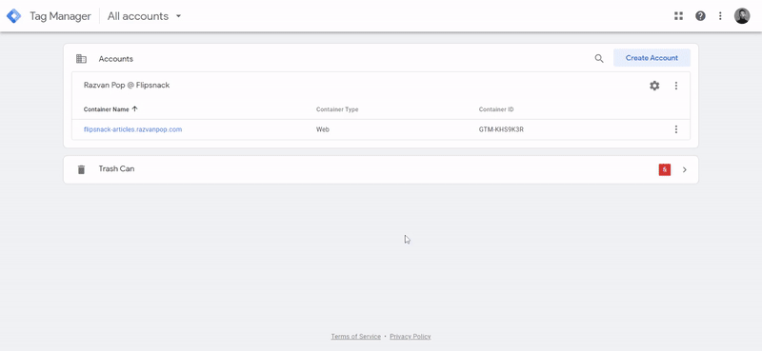
Task: Expand the Trash Can chevron arrow
Action: click(x=685, y=169)
